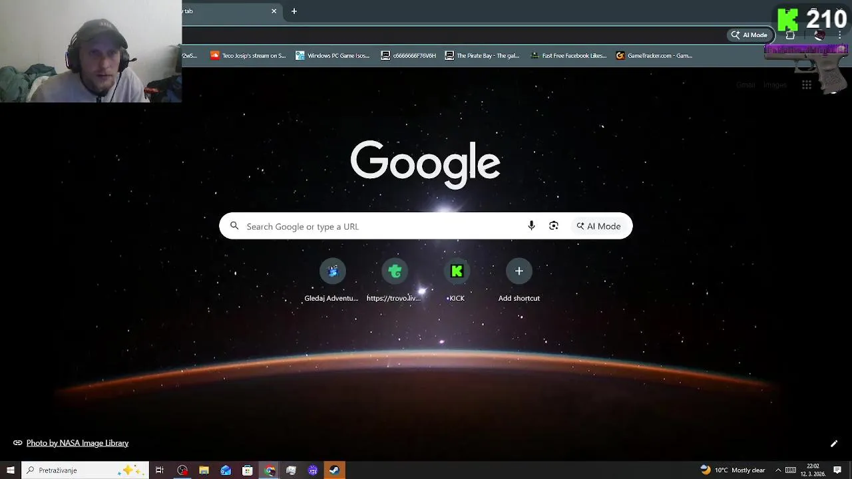
Task: Open the Chrome three-dot menu
Action: 840,35
